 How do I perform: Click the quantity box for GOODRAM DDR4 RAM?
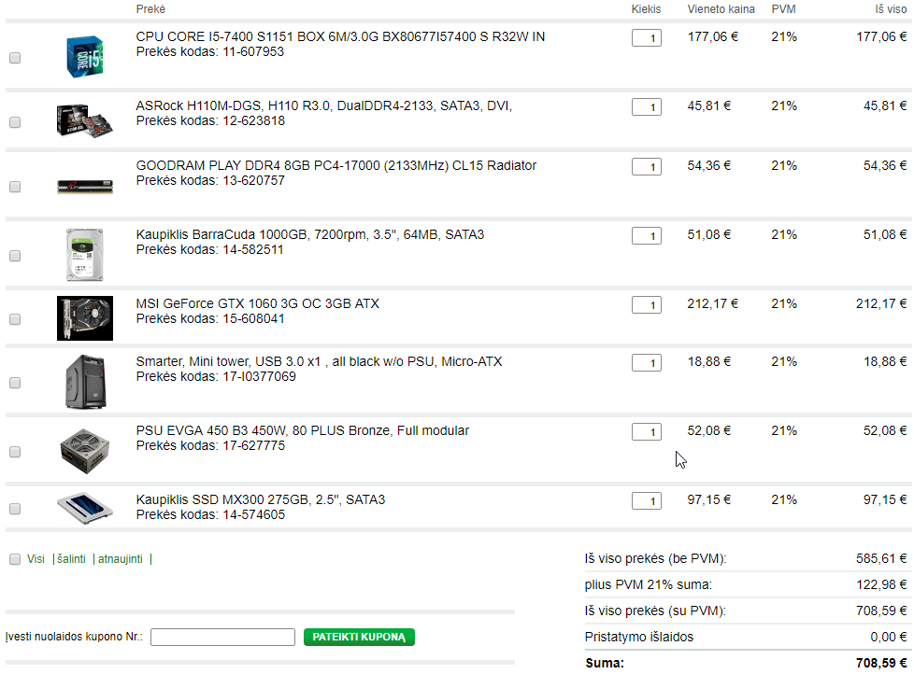(647, 166)
